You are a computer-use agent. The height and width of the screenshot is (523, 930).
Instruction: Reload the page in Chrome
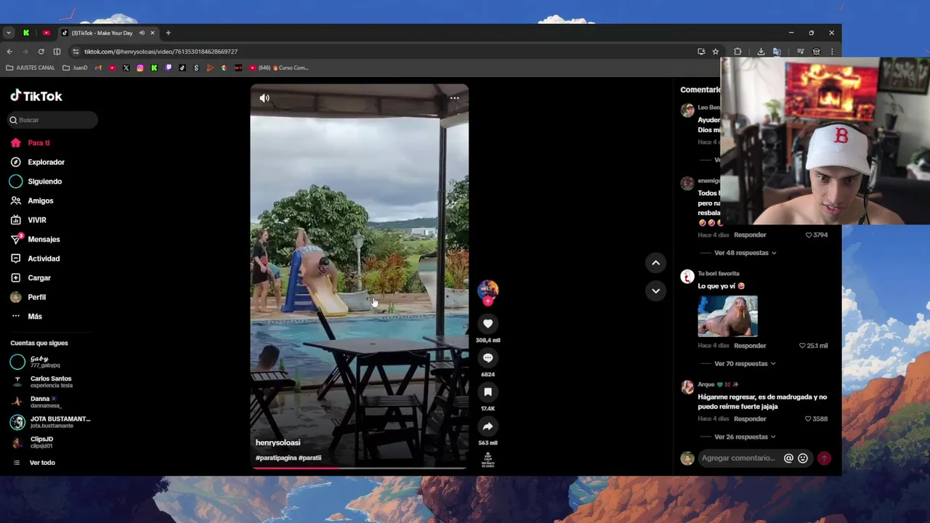tap(41, 52)
